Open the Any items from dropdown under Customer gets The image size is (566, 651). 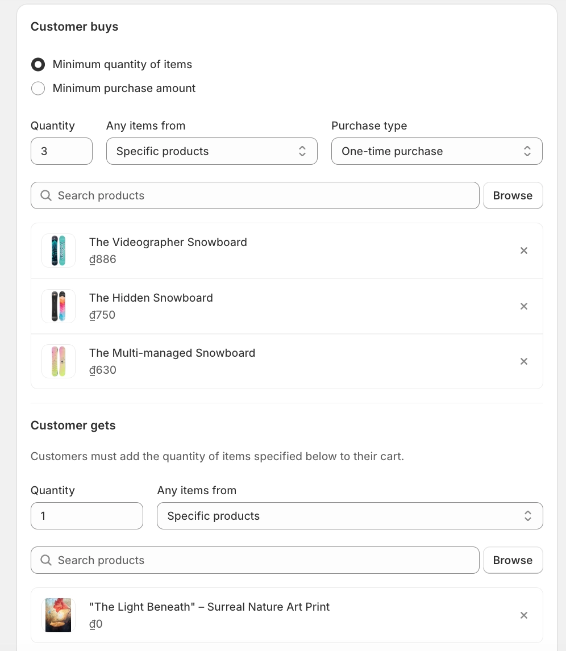click(349, 516)
